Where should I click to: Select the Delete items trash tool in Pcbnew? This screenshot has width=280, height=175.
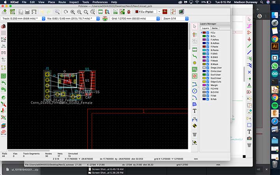[x=195, y=134]
